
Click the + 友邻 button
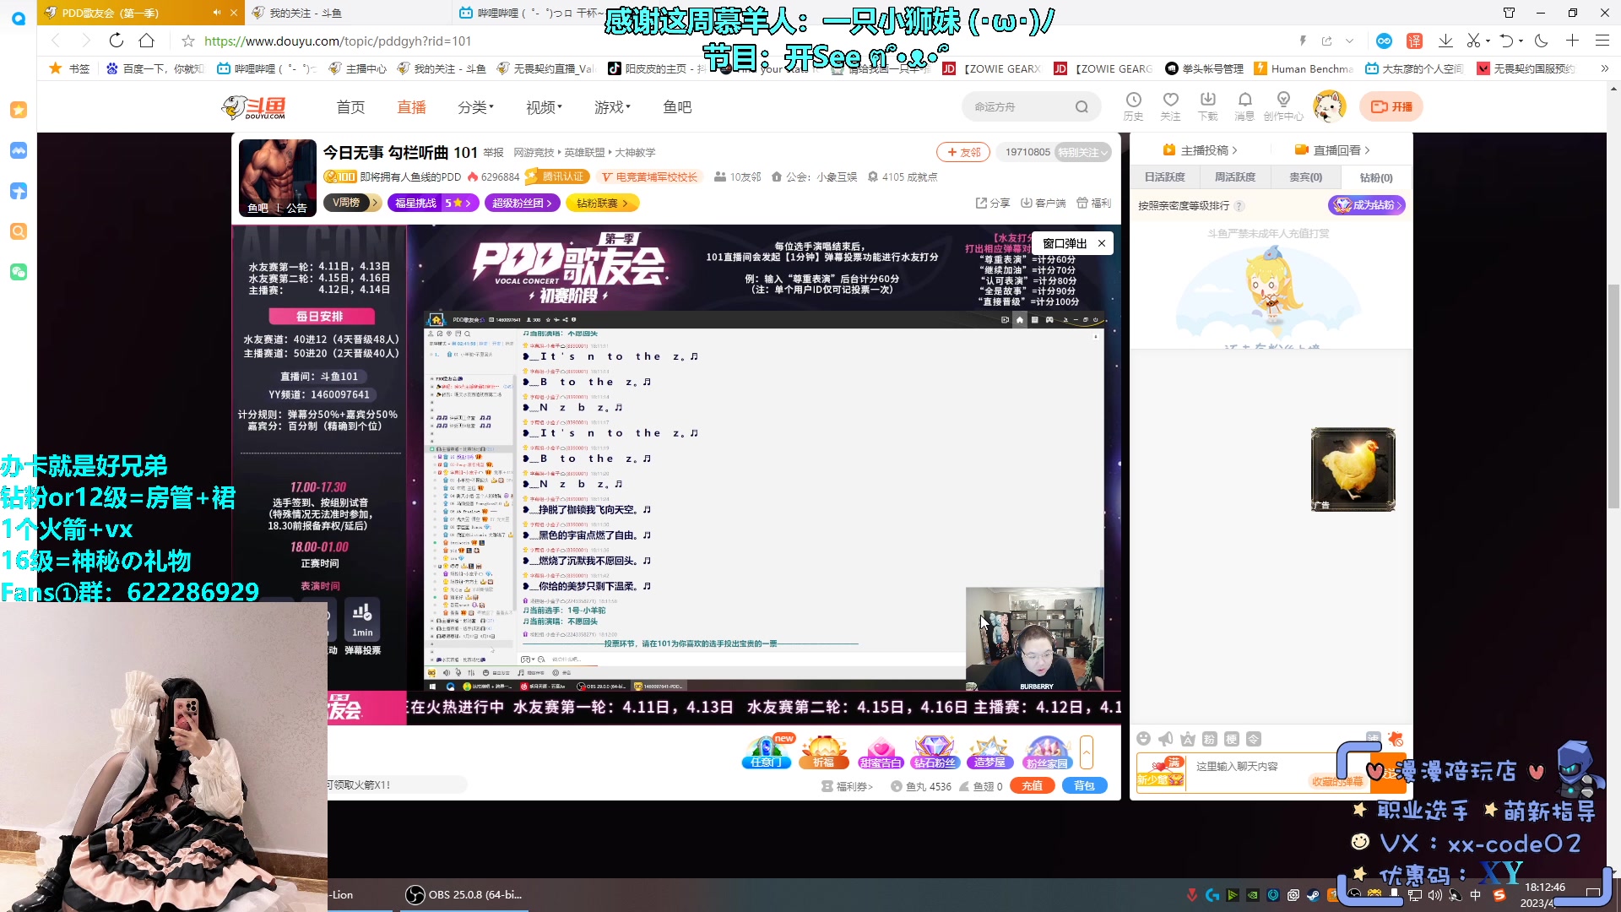(963, 152)
